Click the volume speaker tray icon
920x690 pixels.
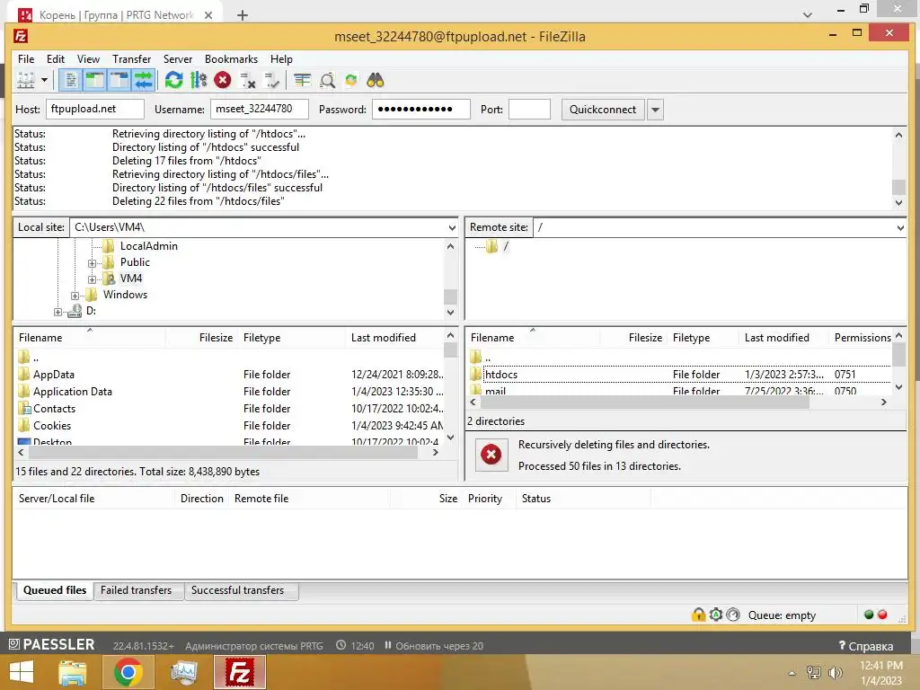(x=835, y=672)
